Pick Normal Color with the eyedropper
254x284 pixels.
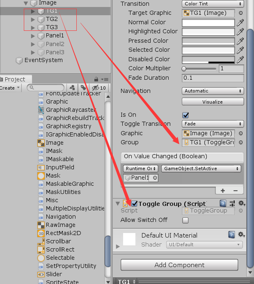(240, 23)
